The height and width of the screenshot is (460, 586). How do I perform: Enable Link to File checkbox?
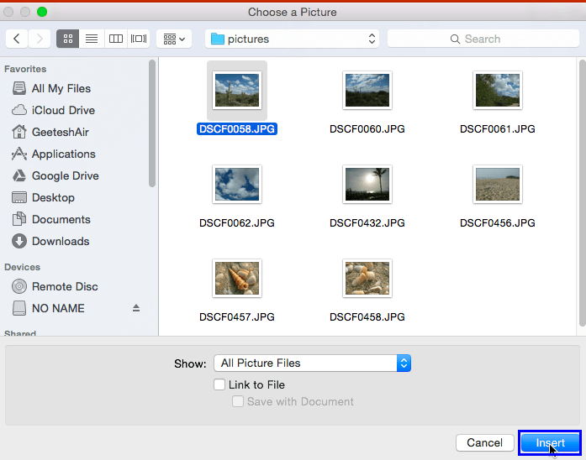[219, 384]
